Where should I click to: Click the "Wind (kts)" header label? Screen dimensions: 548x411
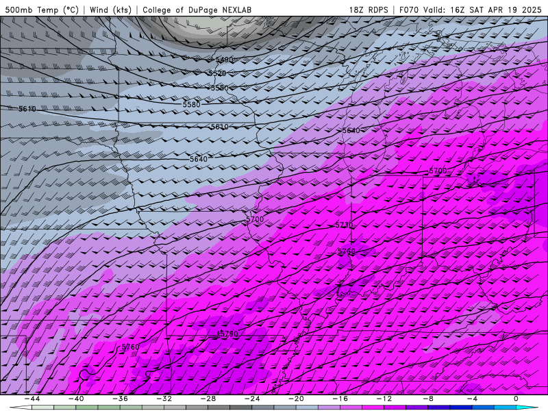click(110, 10)
